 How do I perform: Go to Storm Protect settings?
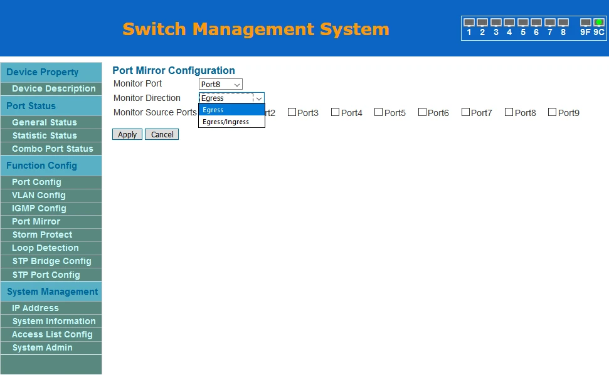click(42, 235)
